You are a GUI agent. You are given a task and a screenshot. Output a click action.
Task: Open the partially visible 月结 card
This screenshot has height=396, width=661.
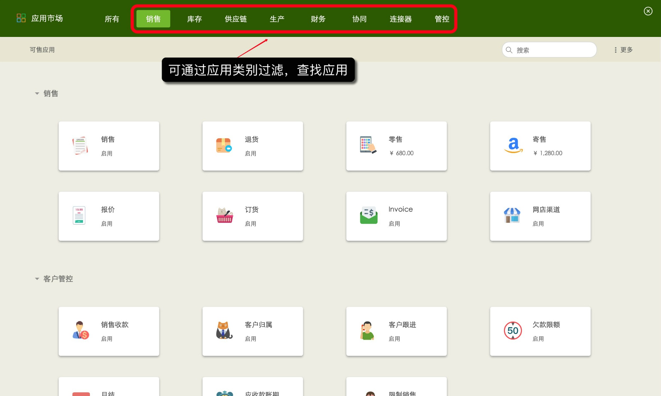tap(109, 386)
